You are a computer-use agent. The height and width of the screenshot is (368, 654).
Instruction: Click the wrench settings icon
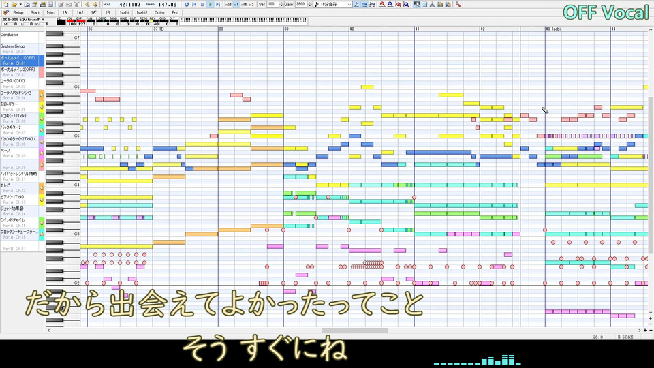[x=458, y=5]
